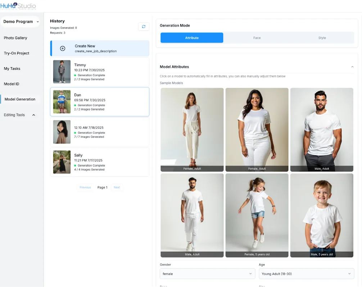Click thumbnail of 7/18/2025 generation
This screenshot has height=287, width=362.
(62, 132)
